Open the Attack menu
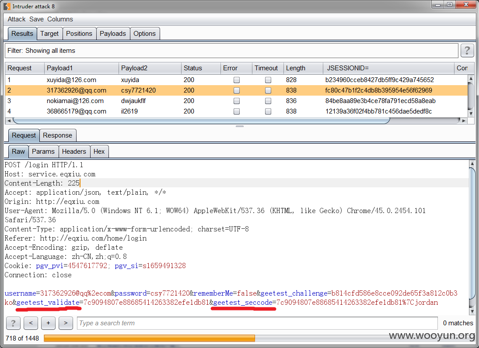Image resolution: width=479 pixels, height=348 pixels. click(17, 19)
